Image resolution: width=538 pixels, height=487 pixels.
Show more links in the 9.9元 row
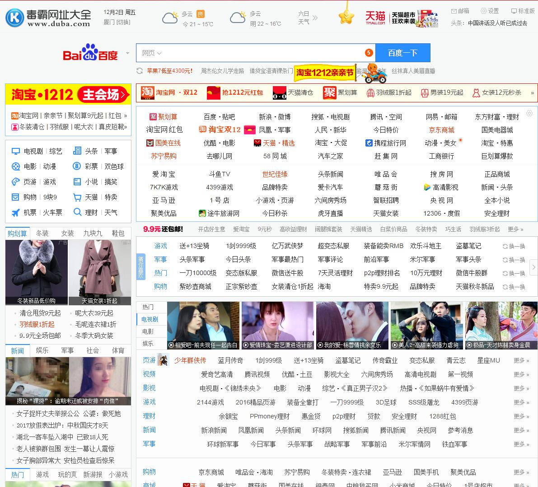515,230
